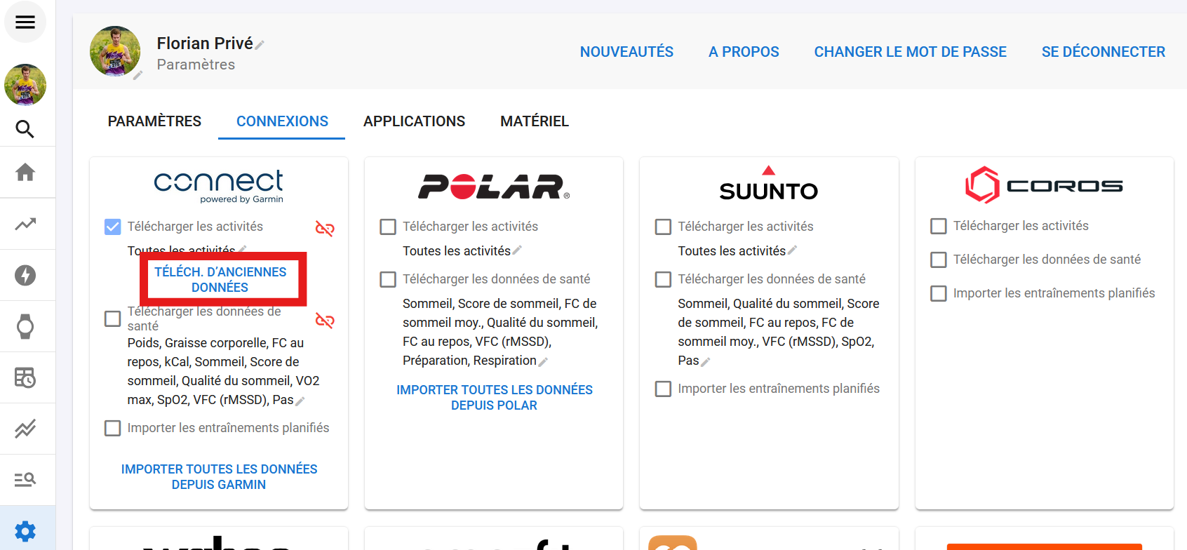Image resolution: width=1187 pixels, height=550 pixels.
Task: Open the watch icon in sidebar
Action: click(25, 326)
